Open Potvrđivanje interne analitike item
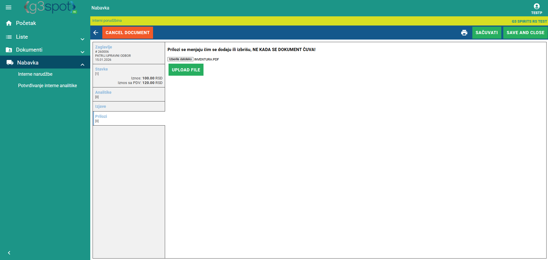548x260 pixels. [x=47, y=85]
